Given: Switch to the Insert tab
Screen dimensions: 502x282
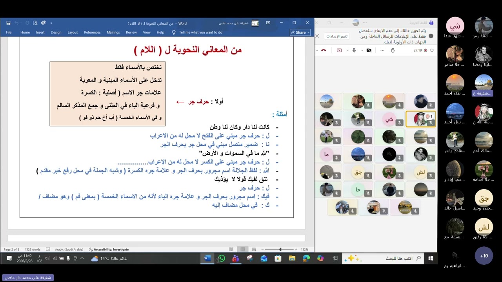Looking at the screenshot, I should pyautogui.click(x=40, y=33).
